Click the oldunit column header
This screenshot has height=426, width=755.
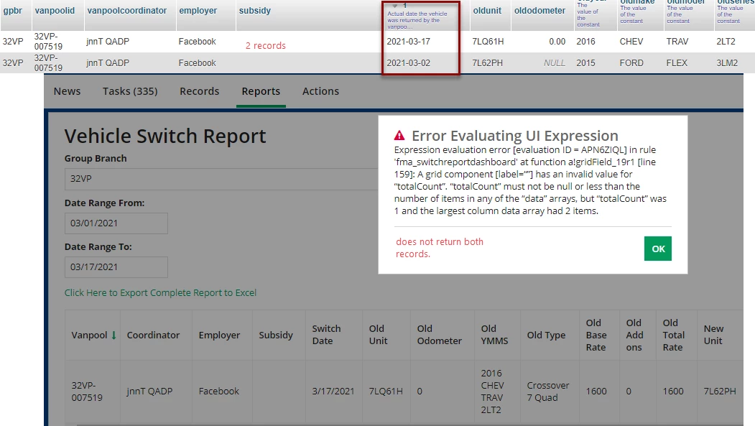(x=487, y=11)
